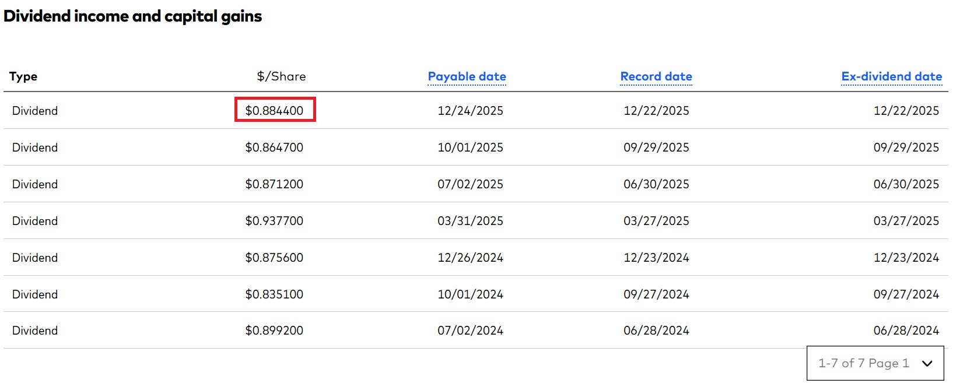Click the $/Share column header
Viewport: 953px width, 383px height.
point(281,76)
